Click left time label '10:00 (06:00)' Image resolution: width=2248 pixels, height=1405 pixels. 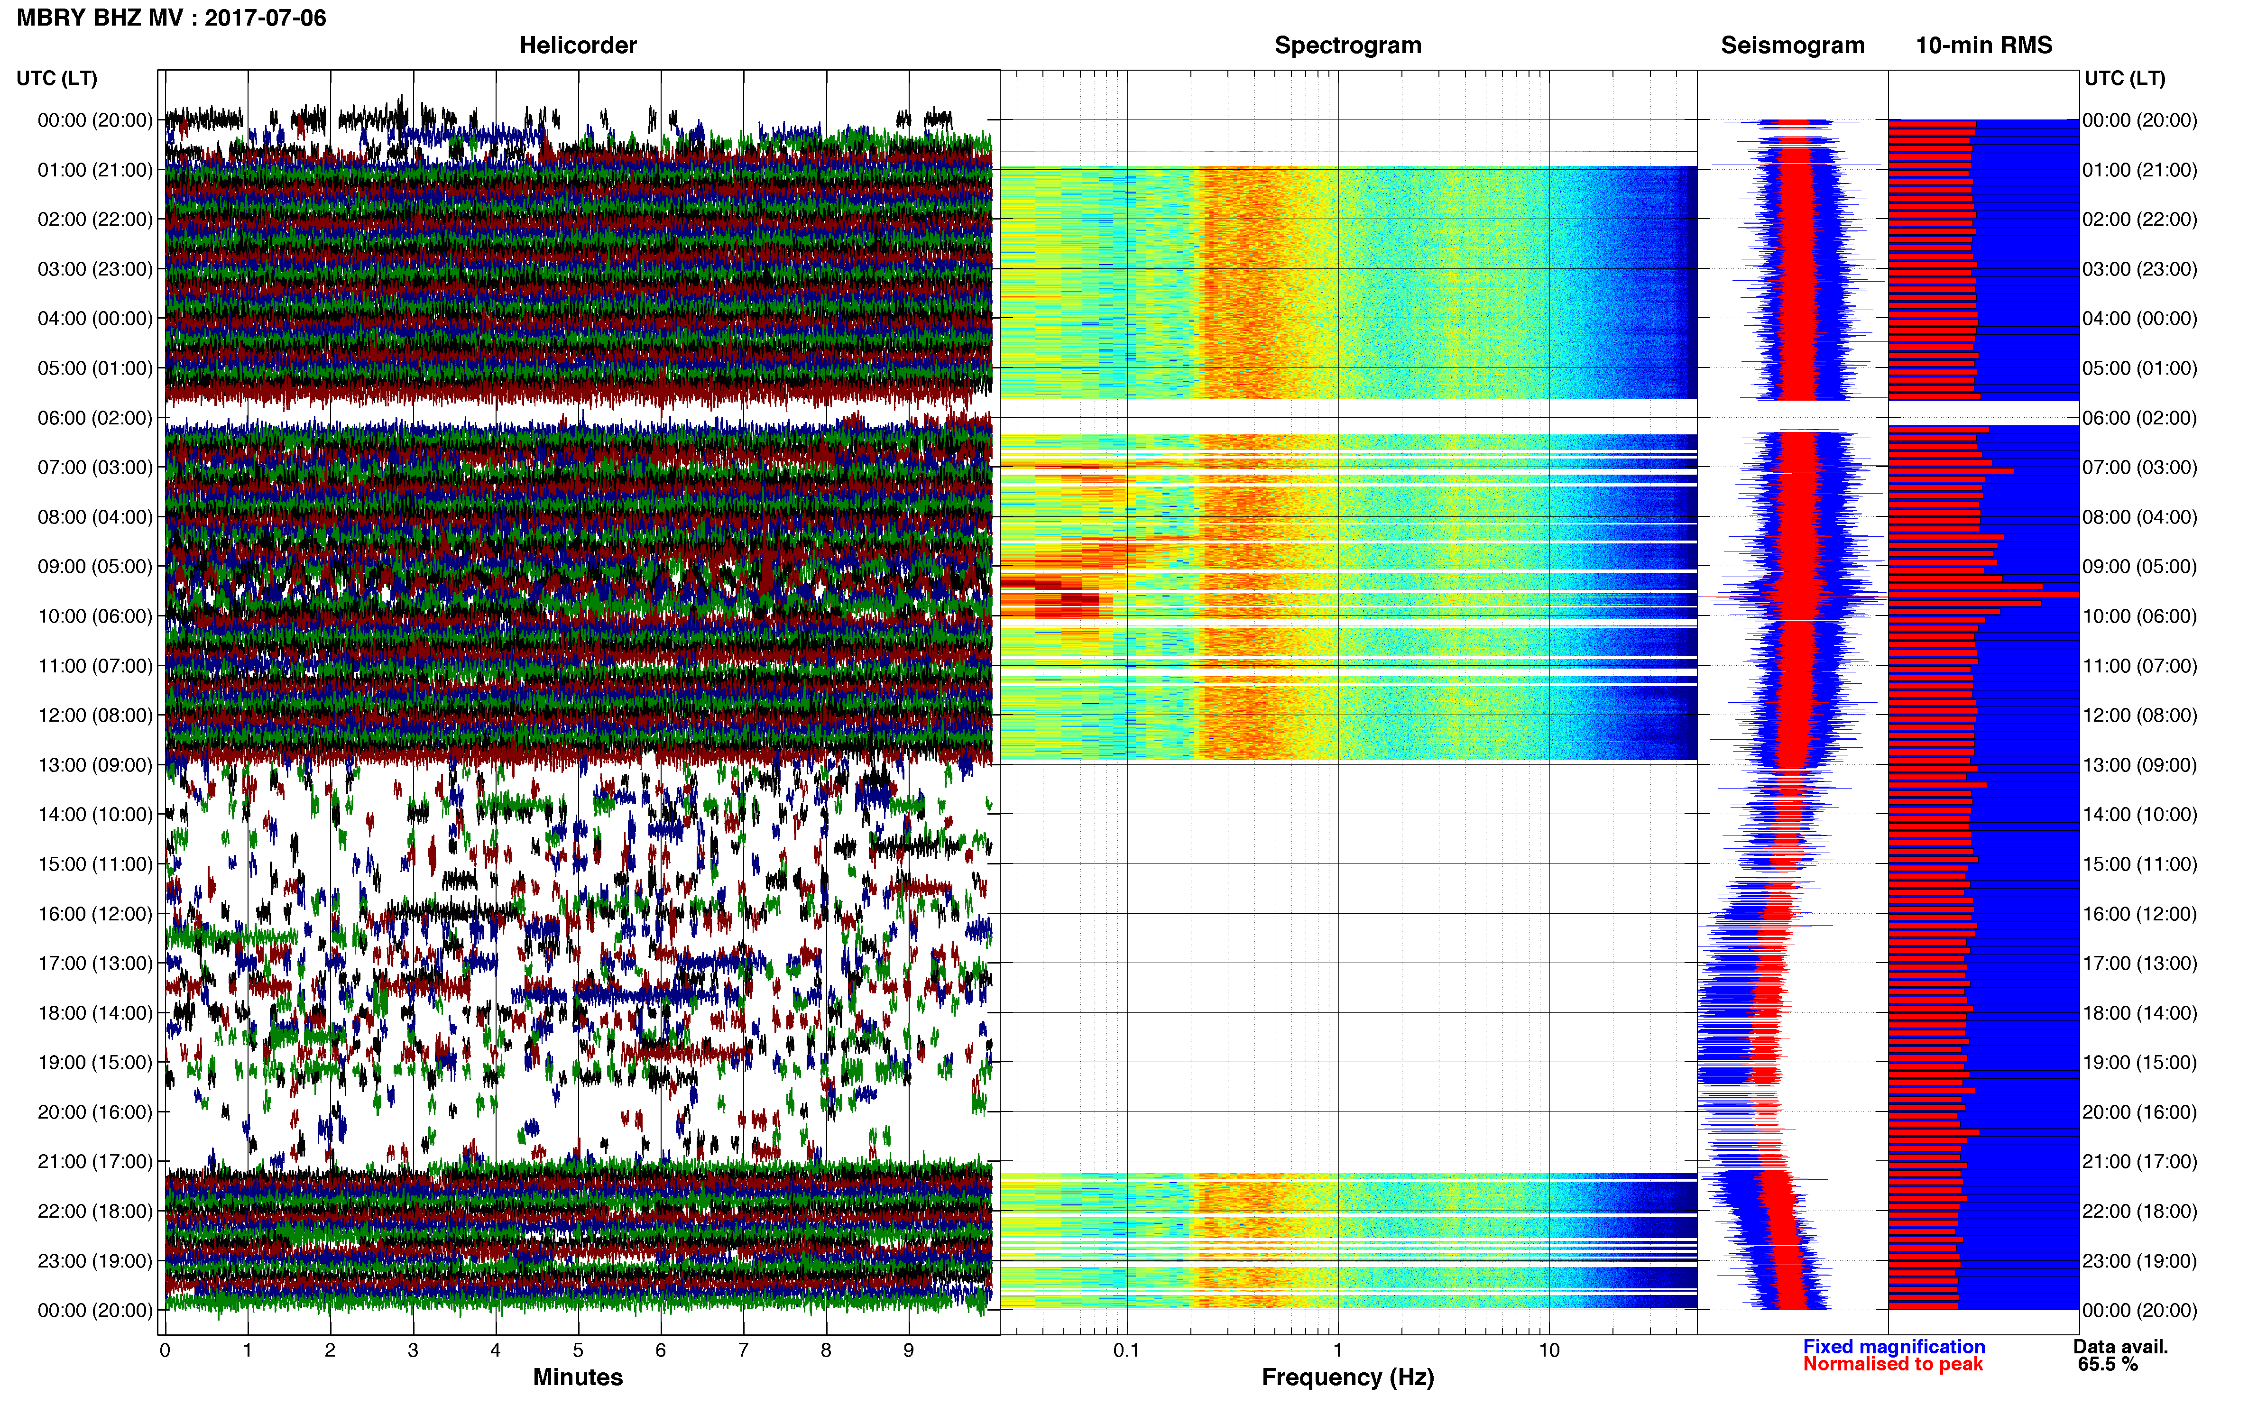[95, 616]
